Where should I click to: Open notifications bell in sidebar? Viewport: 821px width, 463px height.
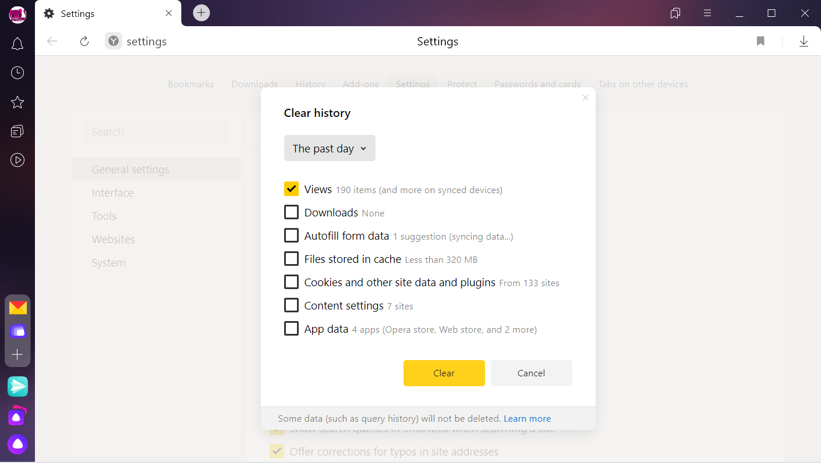[17, 44]
